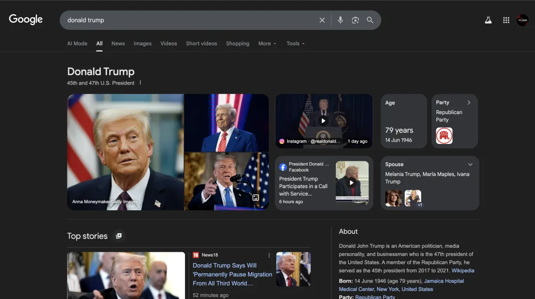Start voice search with the microphone icon
Screen dimensions: 535x299
click(x=341, y=20)
